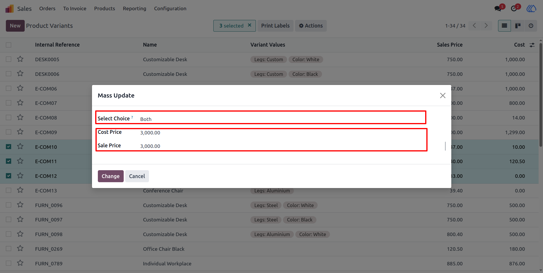Clear the 3 selected records

(x=249, y=25)
